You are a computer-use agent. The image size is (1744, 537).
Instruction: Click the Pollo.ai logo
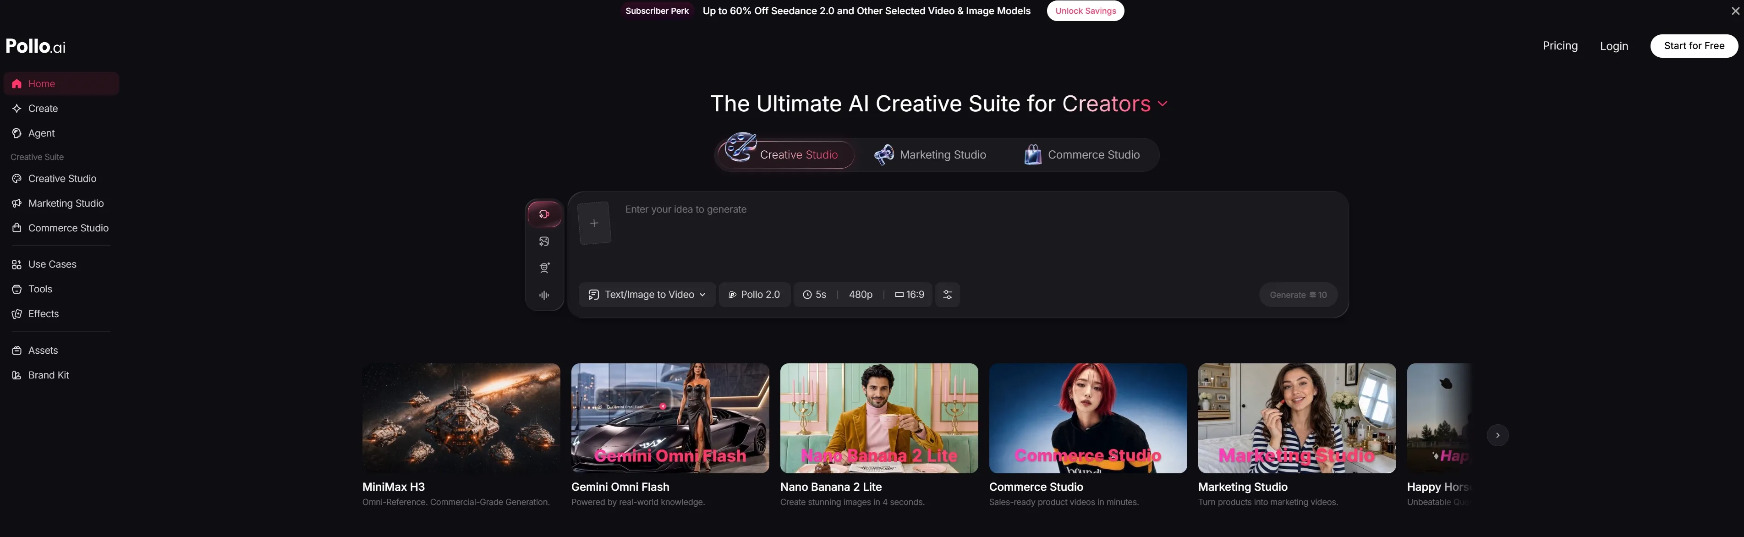coord(36,46)
